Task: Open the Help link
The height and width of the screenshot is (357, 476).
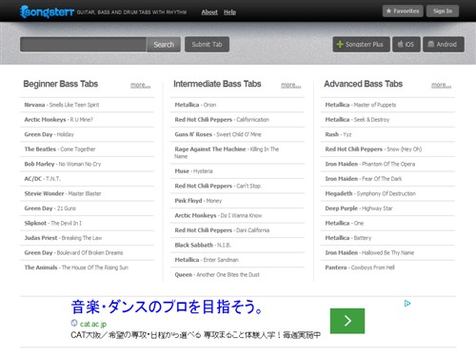Action: (x=229, y=12)
